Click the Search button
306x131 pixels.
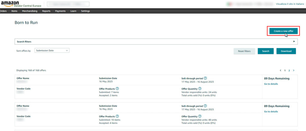(266, 51)
